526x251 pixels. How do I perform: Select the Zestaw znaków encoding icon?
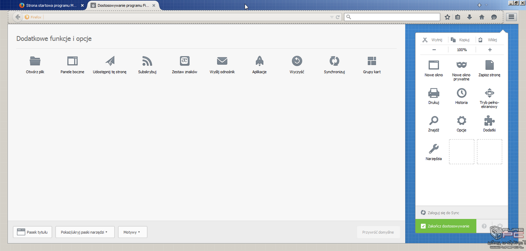coord(184,61)
